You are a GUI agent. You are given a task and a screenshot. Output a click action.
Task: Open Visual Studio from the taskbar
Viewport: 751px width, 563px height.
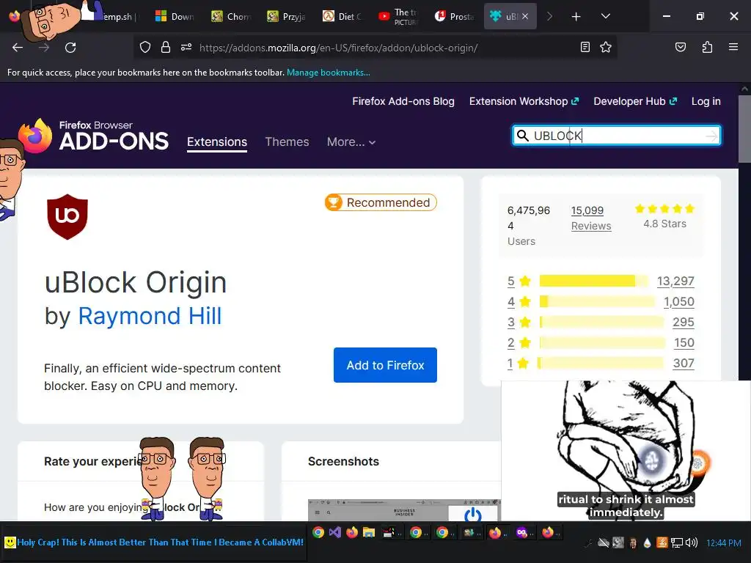[334, 532]
